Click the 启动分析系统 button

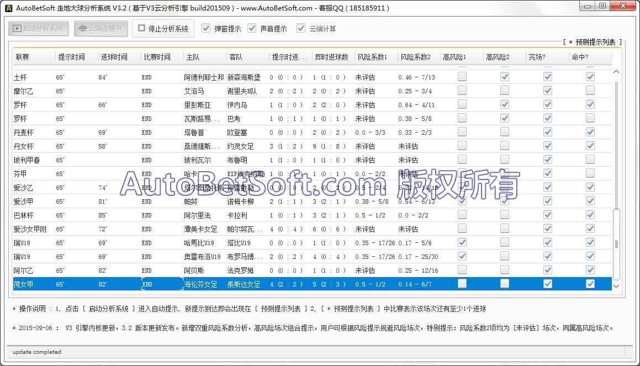[38, 29]
